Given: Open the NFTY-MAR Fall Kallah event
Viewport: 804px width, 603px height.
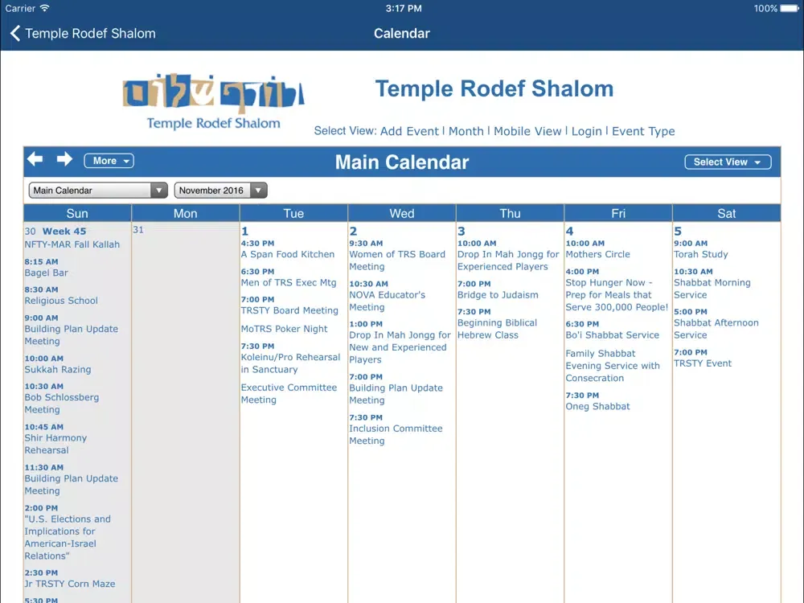Looking at the screenshot, I should click(x=72, y=244).
